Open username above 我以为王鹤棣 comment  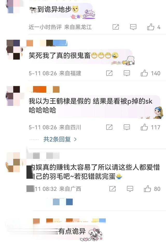[43, 89]
